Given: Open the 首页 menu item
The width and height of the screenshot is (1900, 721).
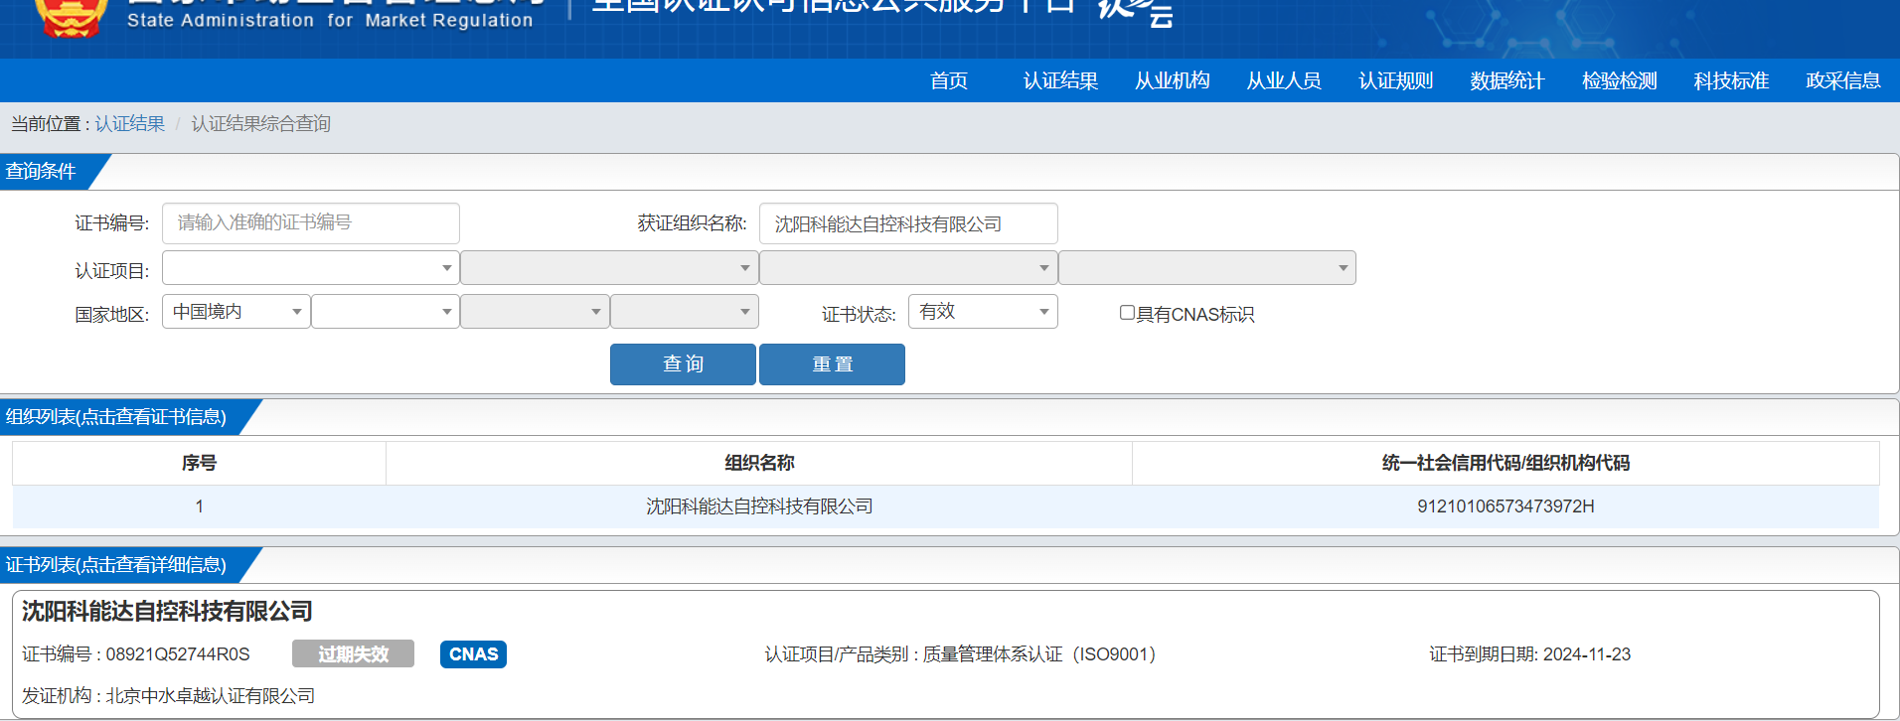Looking at the screenshot, I should (x=948, y=80).
